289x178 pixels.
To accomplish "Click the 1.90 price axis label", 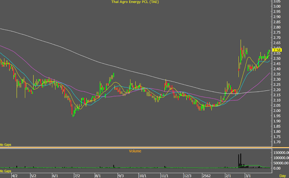I will tap(277, 121).
